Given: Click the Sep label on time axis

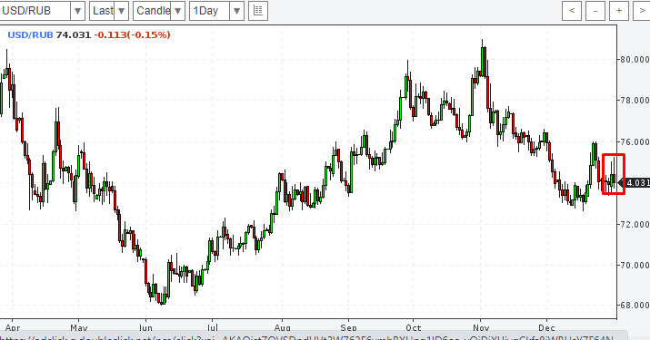Looking at the screenshot, I should [x=348, y=327].
